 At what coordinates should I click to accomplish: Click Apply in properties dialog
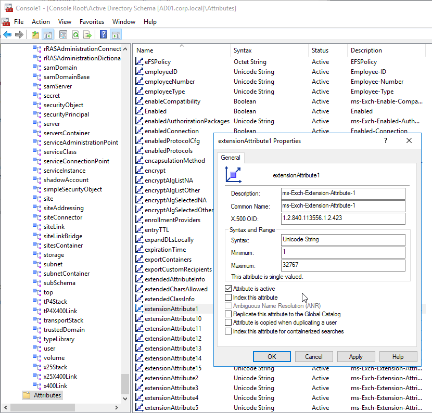(x=356, y=356)
